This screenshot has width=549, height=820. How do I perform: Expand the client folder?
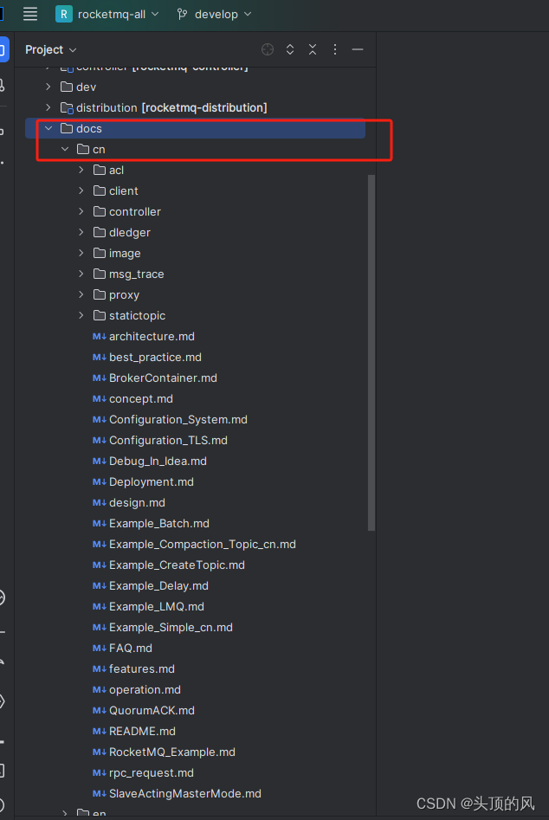pyautogui.click(x=81, y=190)
